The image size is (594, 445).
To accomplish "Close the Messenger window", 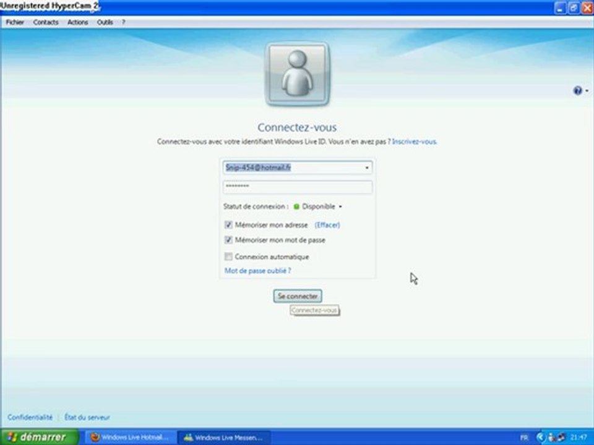I will 587,8.
